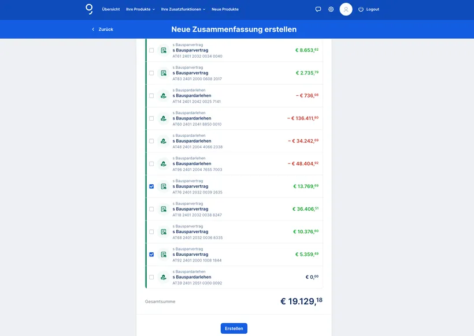
Task: Click Bauspardarlehen icon for AT39 account
Action: click(x=164, y=277)
